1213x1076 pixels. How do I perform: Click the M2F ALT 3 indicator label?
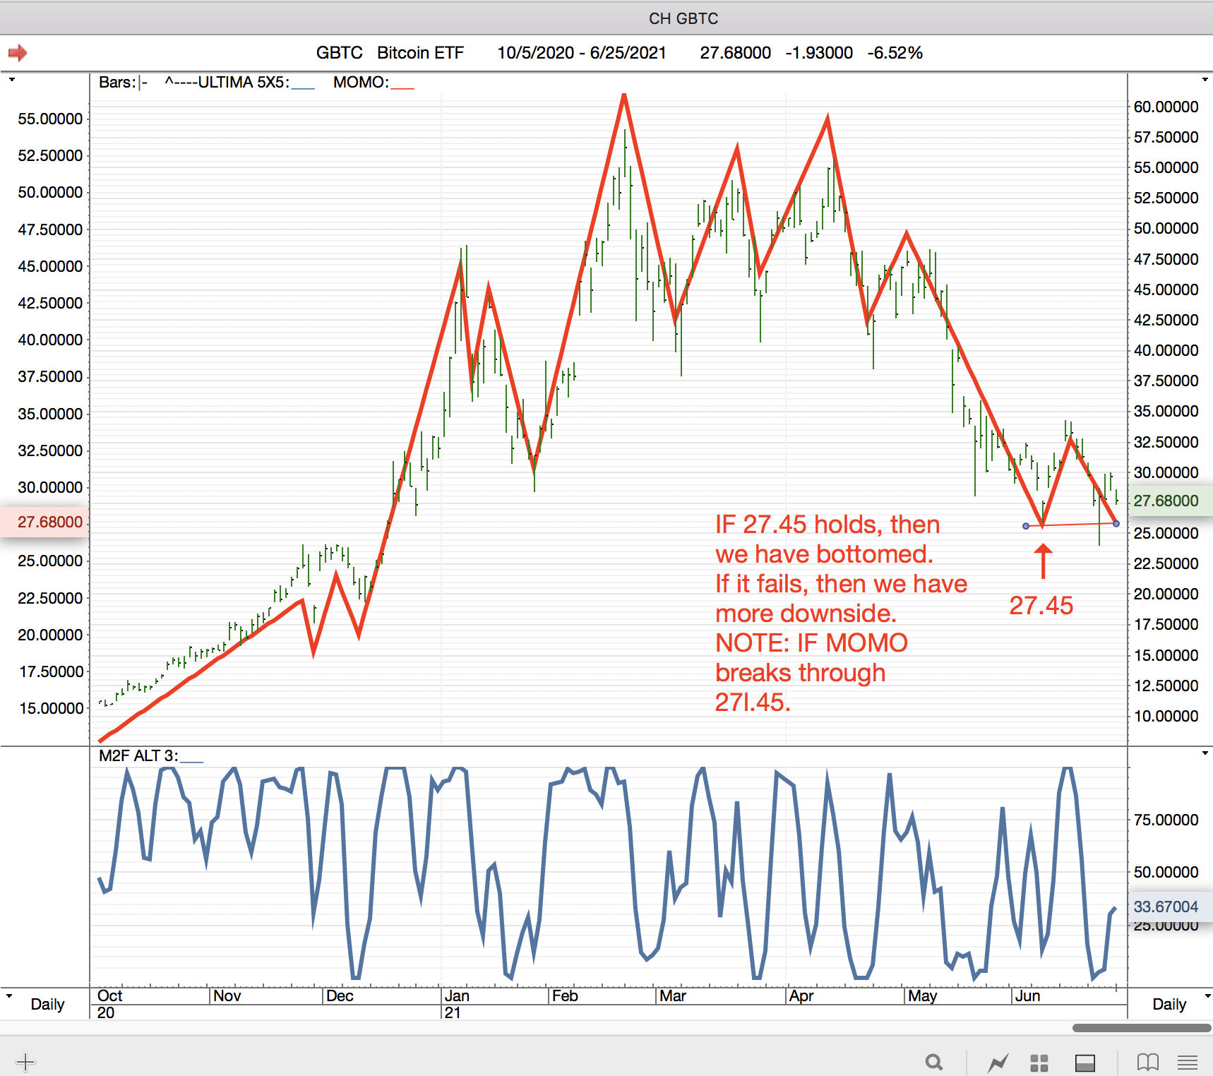coord(138,755)
